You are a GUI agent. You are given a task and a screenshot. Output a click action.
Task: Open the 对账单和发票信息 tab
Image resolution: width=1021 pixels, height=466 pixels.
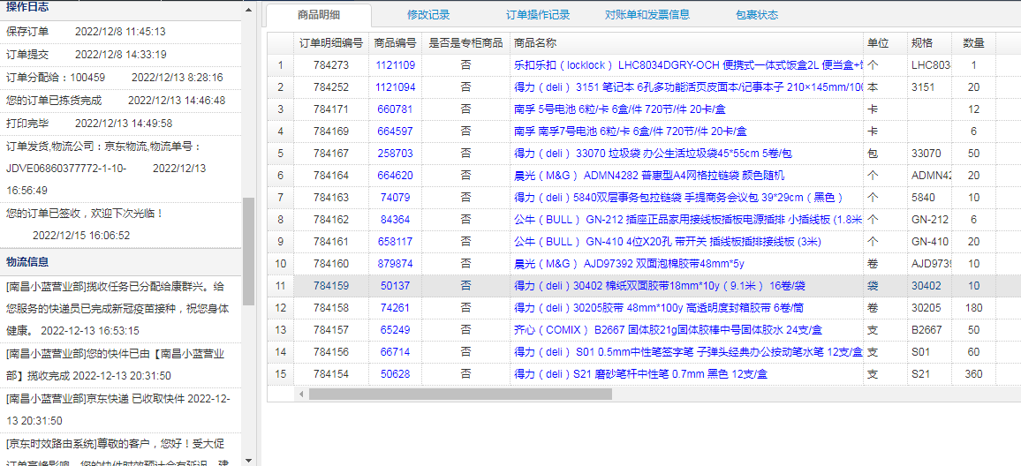(x=647, y=15)
